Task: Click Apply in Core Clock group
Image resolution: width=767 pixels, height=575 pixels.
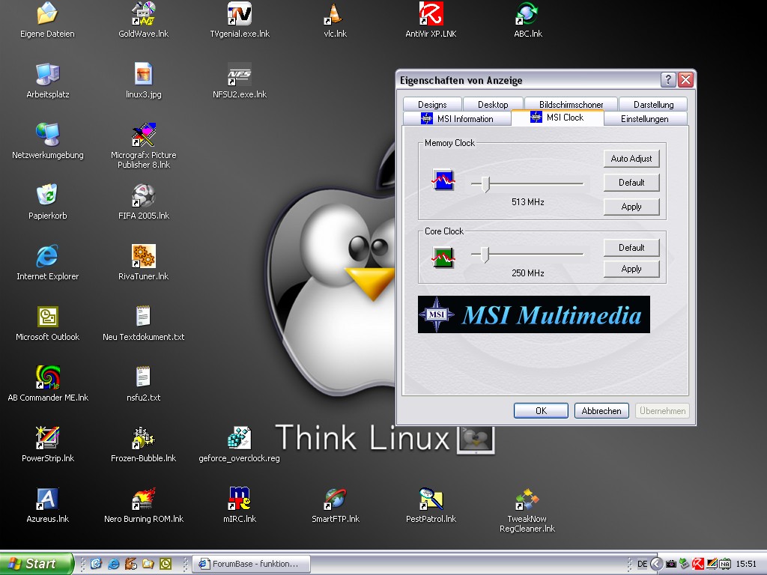Action: [x=631, y=269]
